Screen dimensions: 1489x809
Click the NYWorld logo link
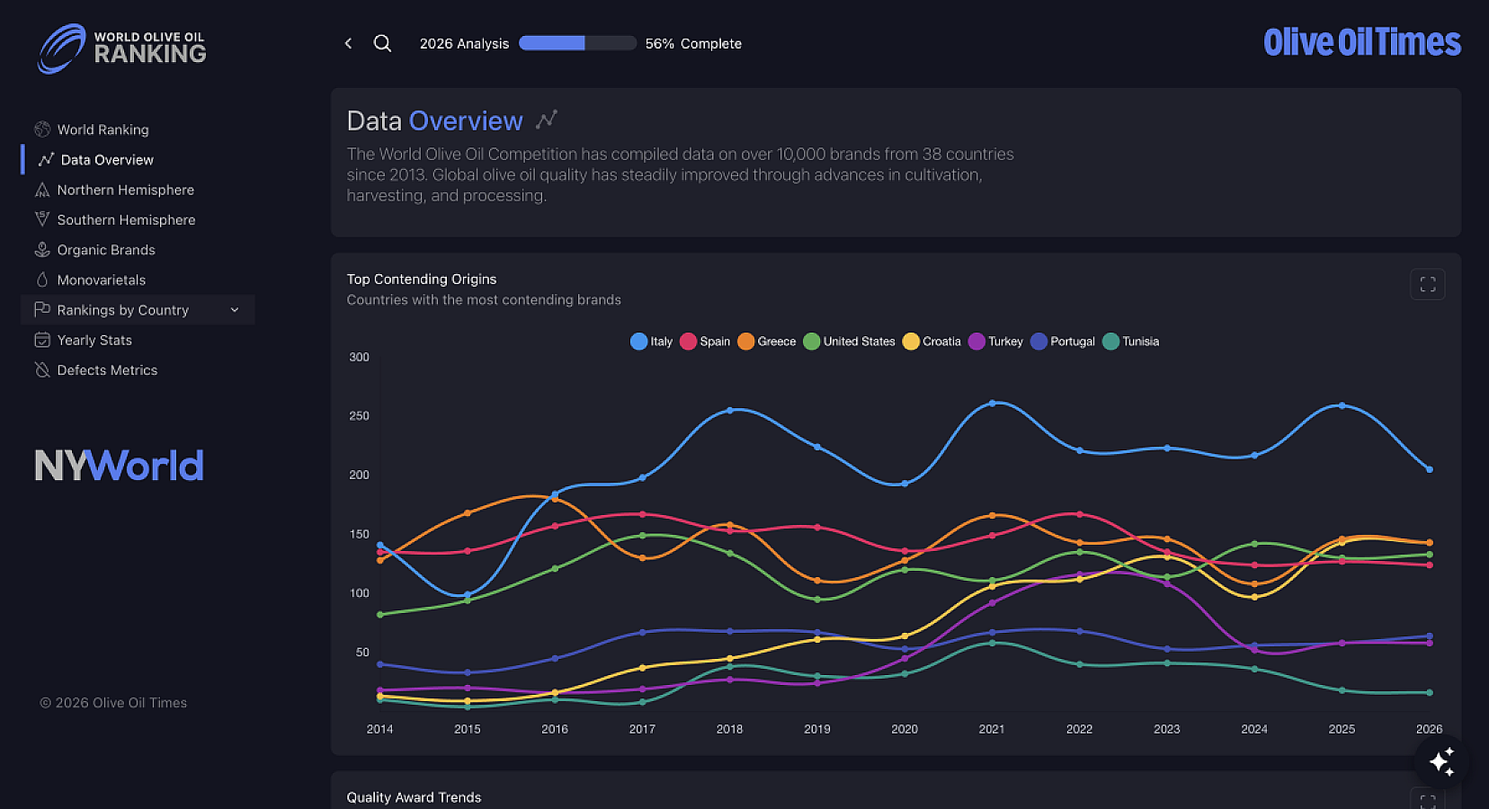[x=119, y=466]
